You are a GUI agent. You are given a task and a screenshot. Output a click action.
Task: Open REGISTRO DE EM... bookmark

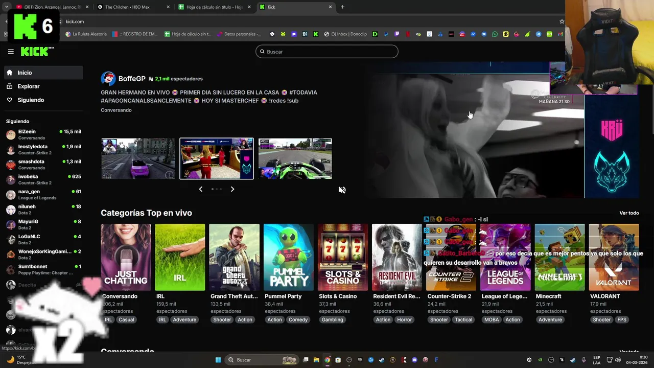coord(135,34)
